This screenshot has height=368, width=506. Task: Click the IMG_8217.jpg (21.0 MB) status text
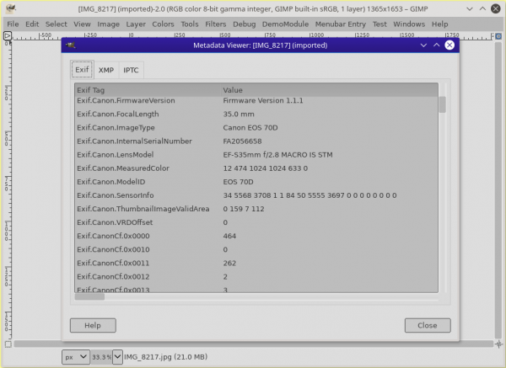tap(166, 357)
